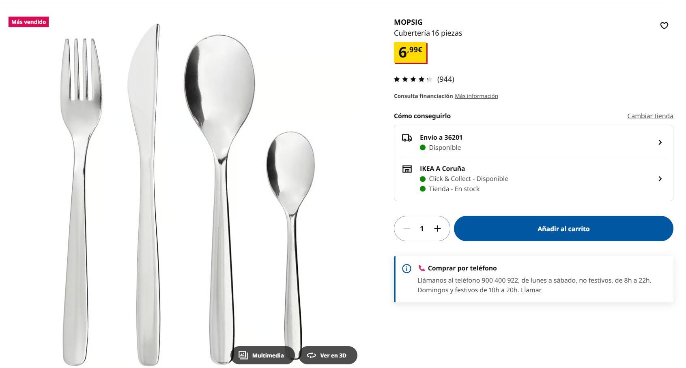The image size is (686, 368).
Task: Decrease quantity with the minus button
Action: click(x=406, y=229)
